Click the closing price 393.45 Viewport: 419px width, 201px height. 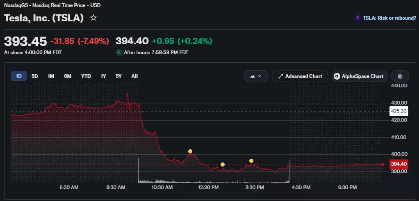click(25, 41)
